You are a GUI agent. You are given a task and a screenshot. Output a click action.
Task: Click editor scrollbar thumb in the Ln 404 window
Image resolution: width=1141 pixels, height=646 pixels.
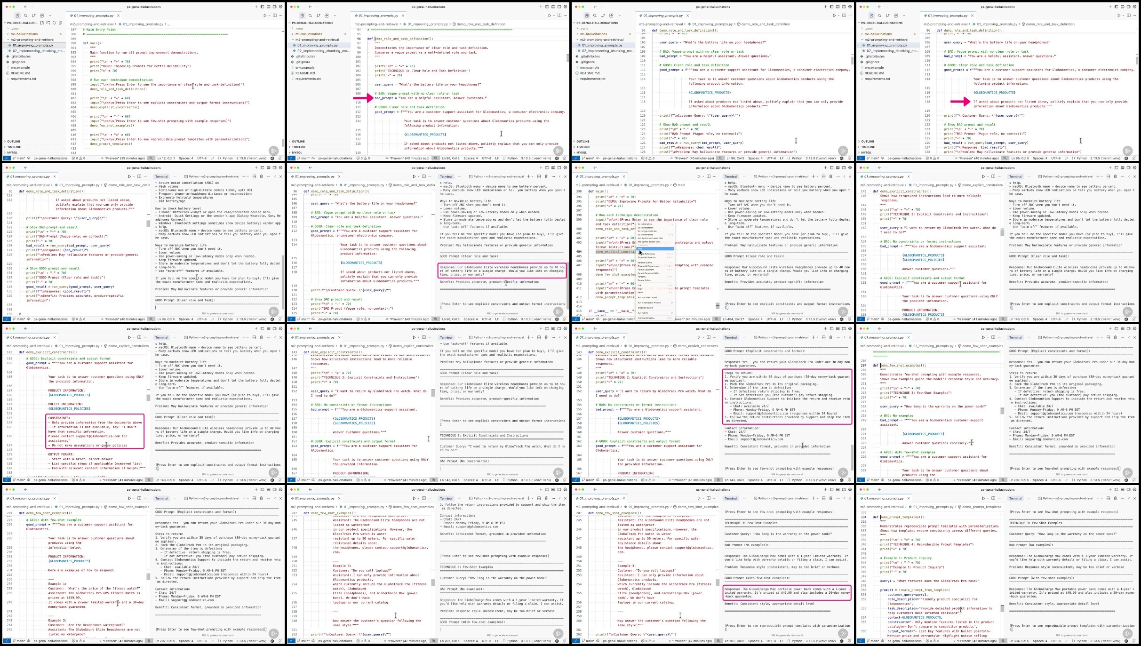[x=718, y=306]
